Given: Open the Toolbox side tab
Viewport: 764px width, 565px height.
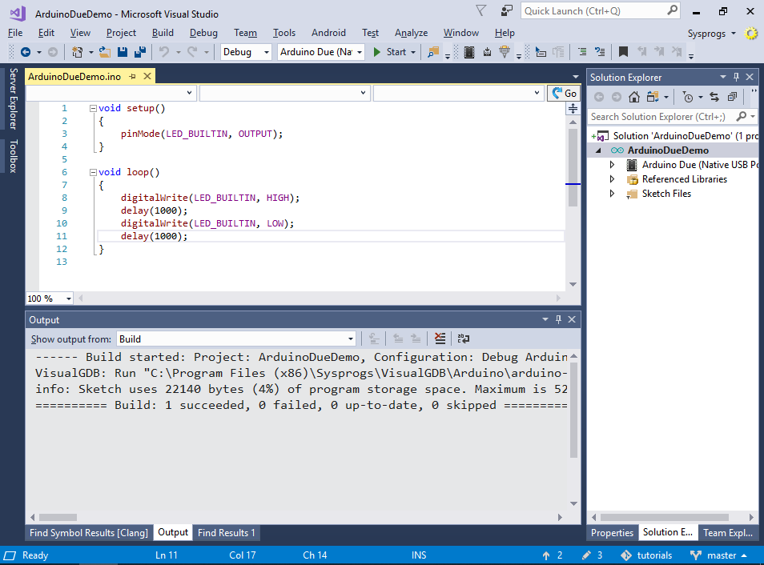Looking at the screenshot, I should point(13,156).
